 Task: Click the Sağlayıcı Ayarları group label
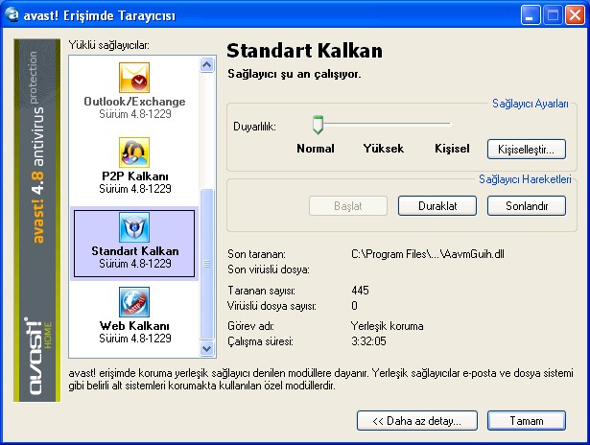[x=531, y=104]
